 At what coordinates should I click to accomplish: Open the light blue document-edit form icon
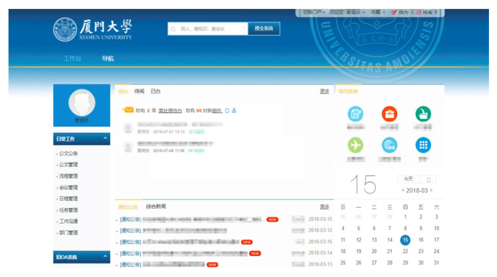(356, 114)
